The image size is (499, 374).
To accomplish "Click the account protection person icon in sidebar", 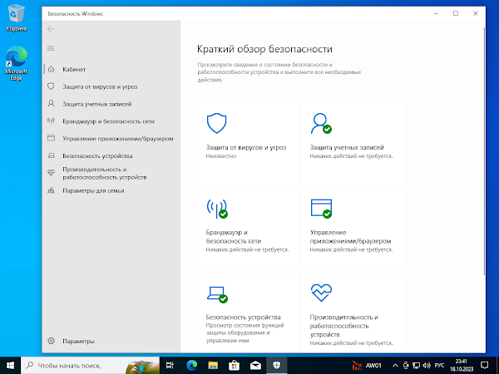I will (x=51, y=104).
